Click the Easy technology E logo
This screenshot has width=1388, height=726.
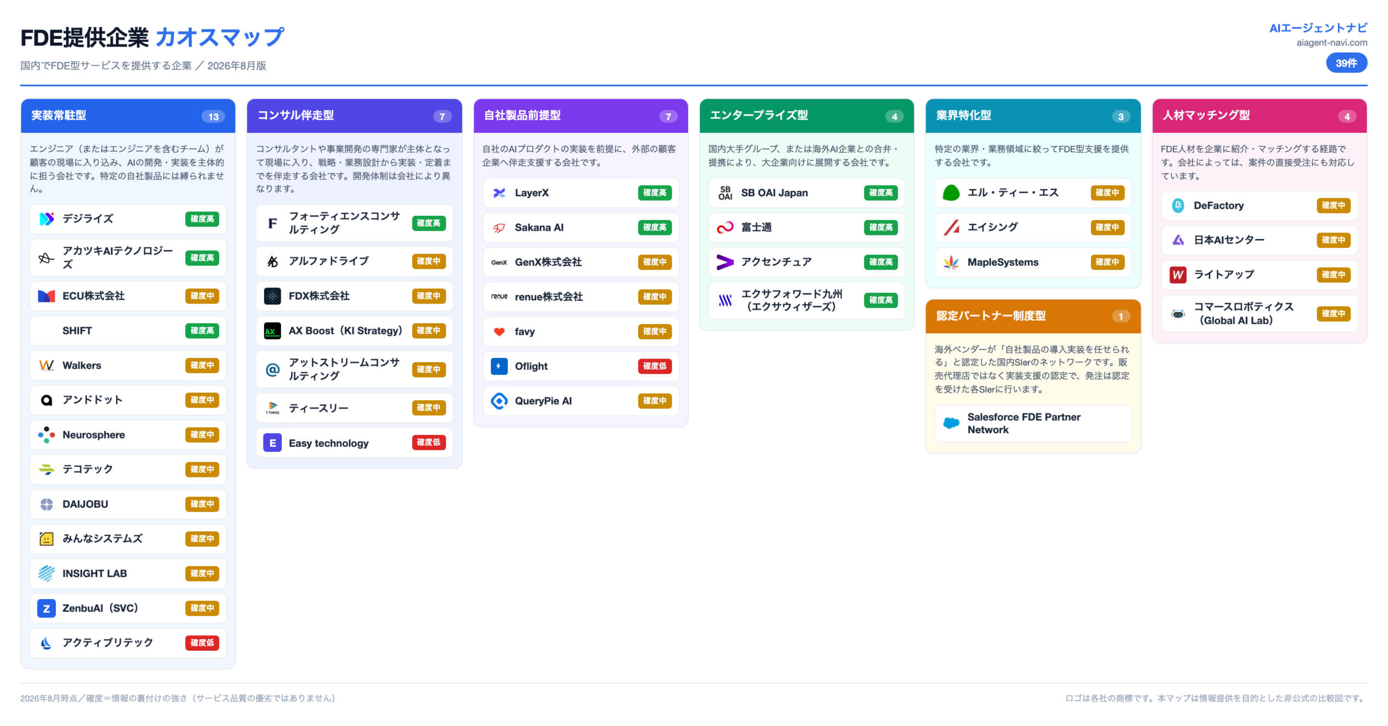click(273, 443)
